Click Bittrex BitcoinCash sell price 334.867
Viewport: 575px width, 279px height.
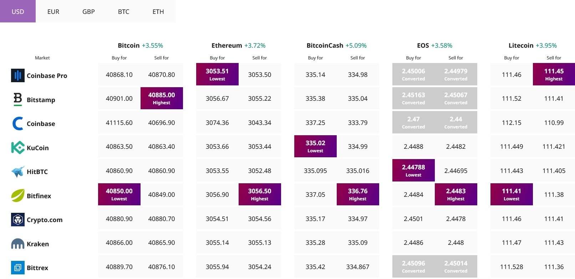pos(358,267)
